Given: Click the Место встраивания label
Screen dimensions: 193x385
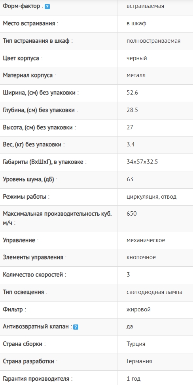Looking at the screenshot, I should tap(29, 24).
